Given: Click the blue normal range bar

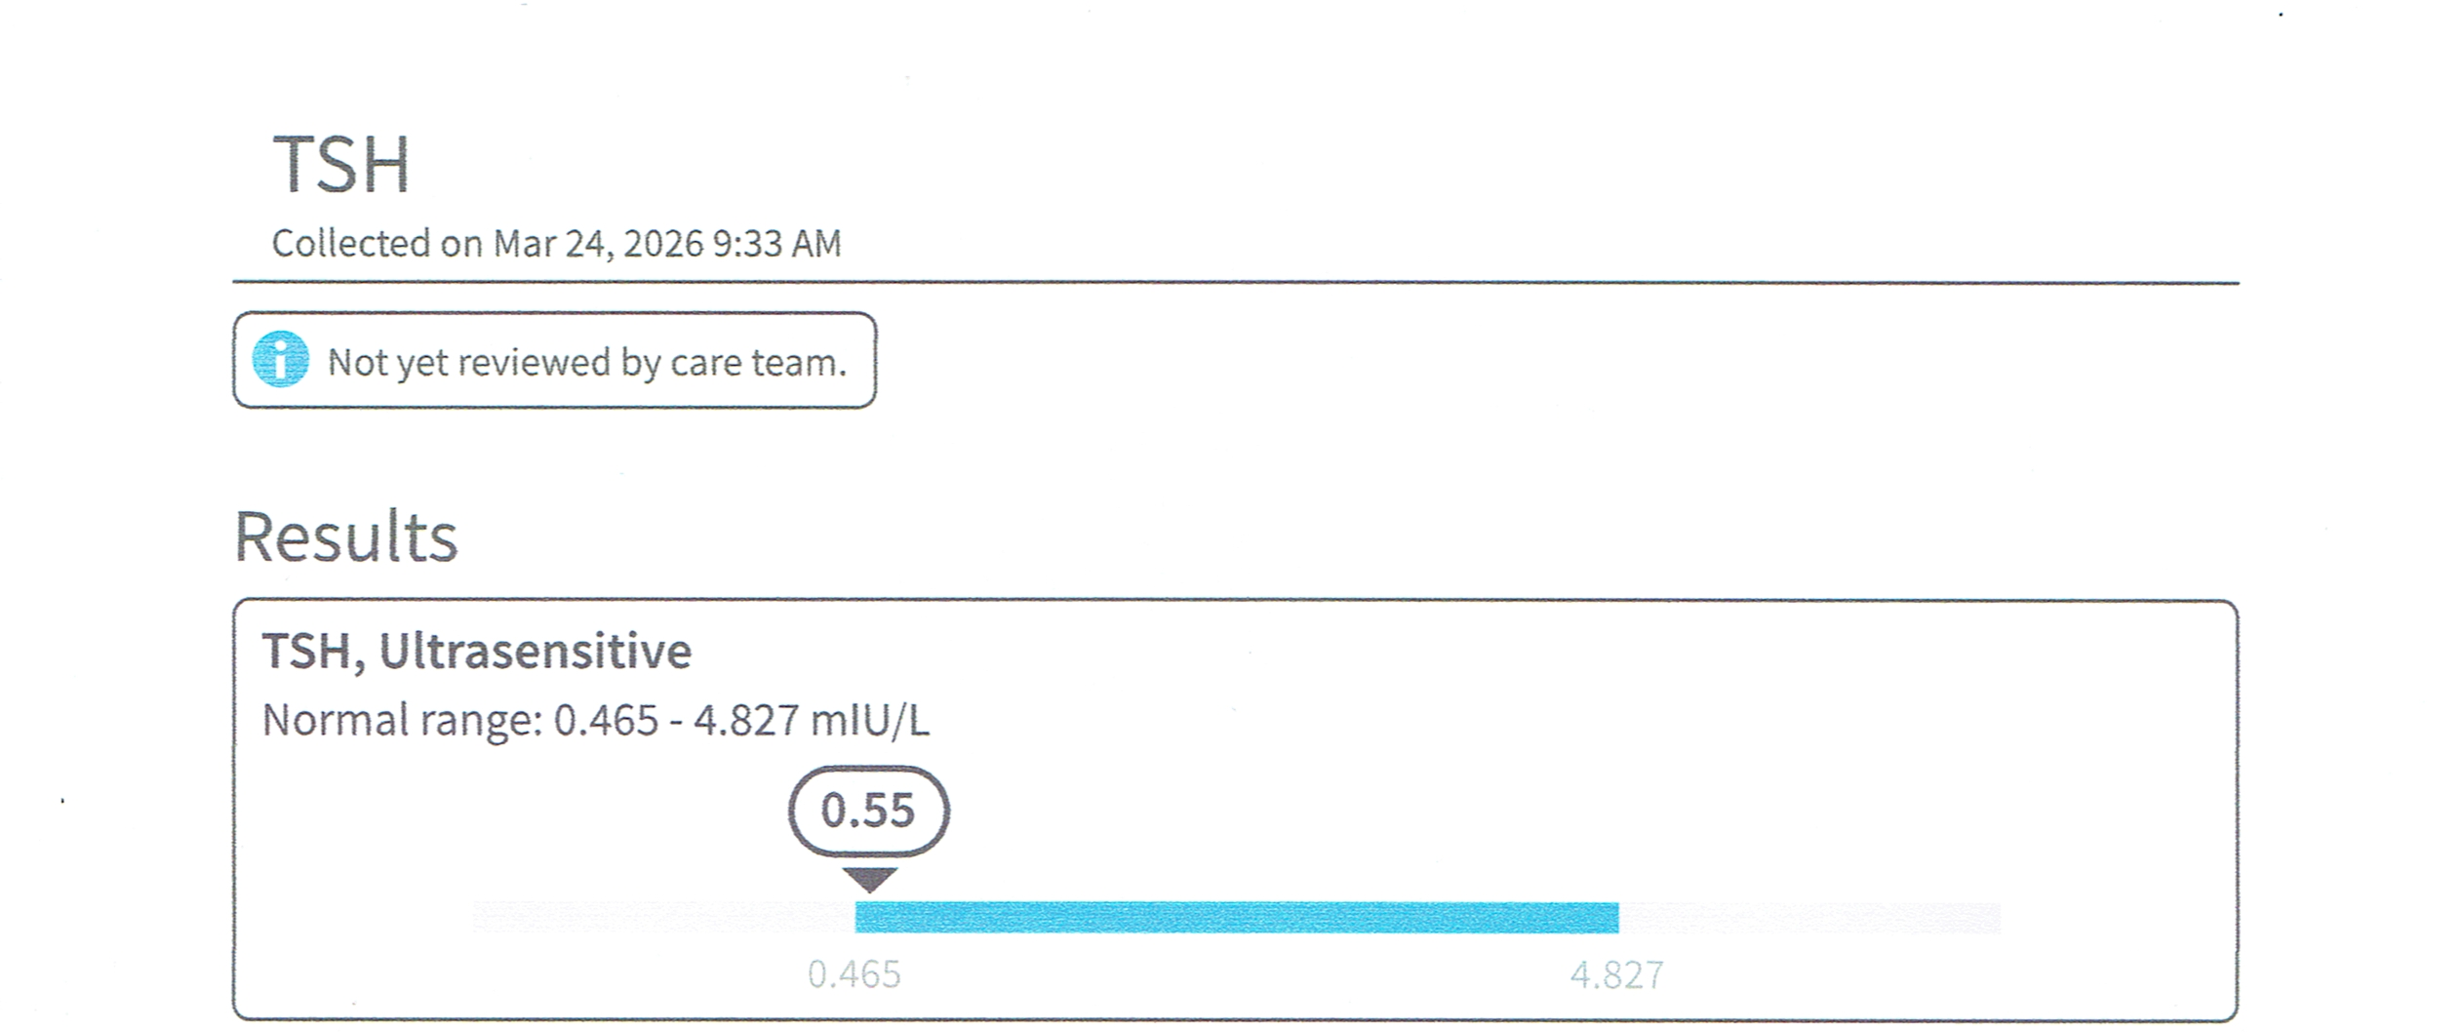Looking at the screenshot, I should [x=1236, y=917].
